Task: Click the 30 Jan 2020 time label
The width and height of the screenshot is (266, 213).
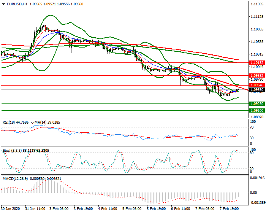Action: tap(11, 209)
